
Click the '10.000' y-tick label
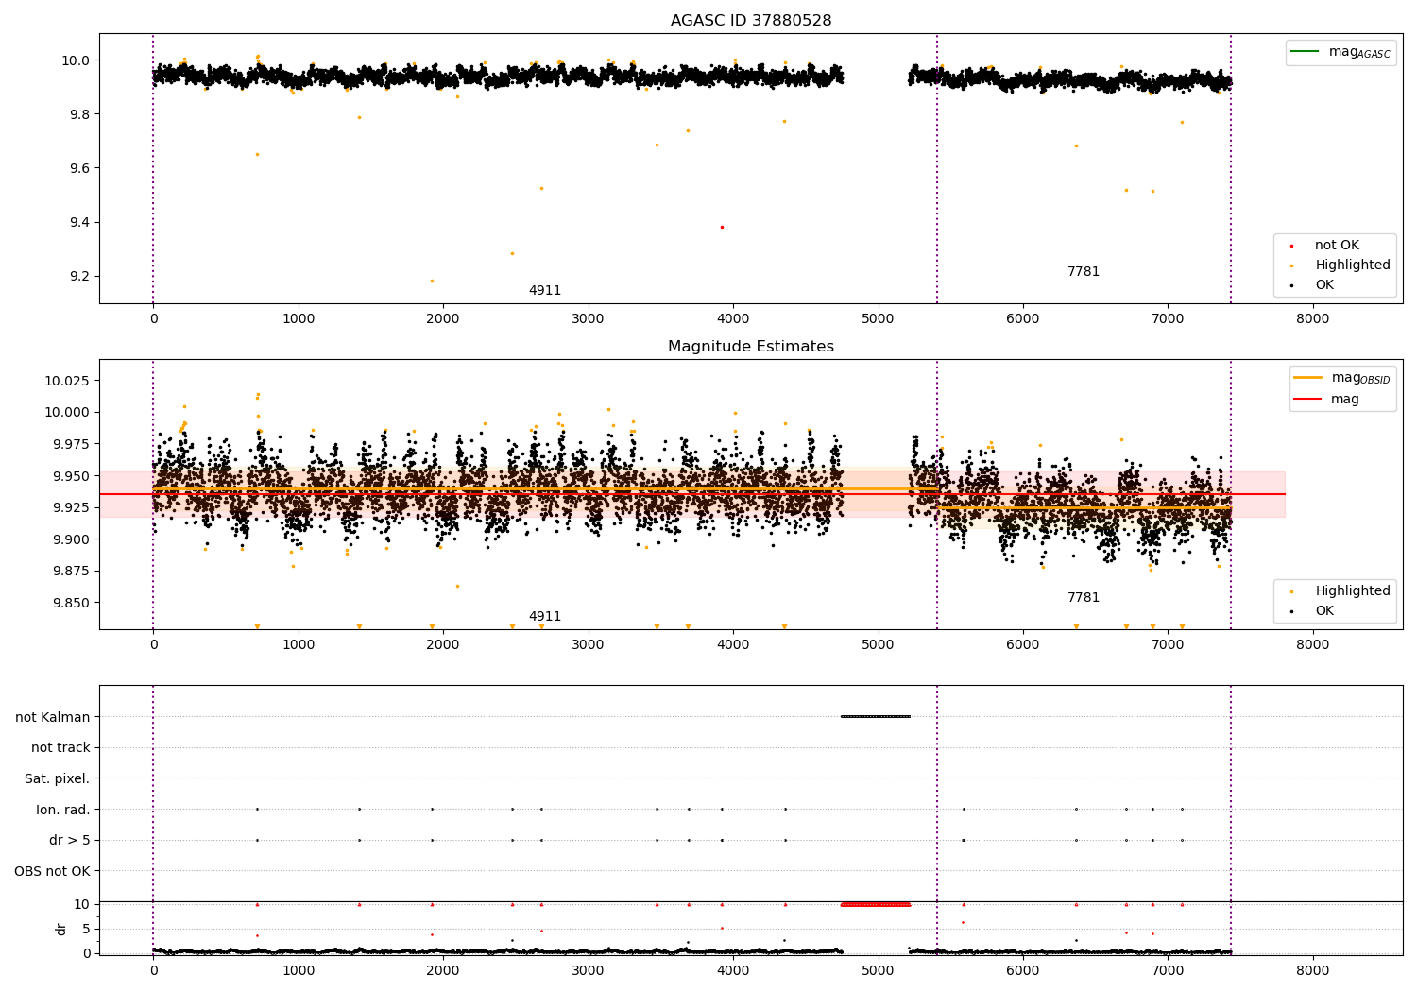click(x=68, y=412)
